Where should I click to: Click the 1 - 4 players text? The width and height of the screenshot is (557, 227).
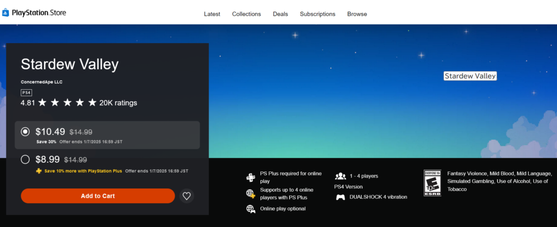tap(364, 176)
